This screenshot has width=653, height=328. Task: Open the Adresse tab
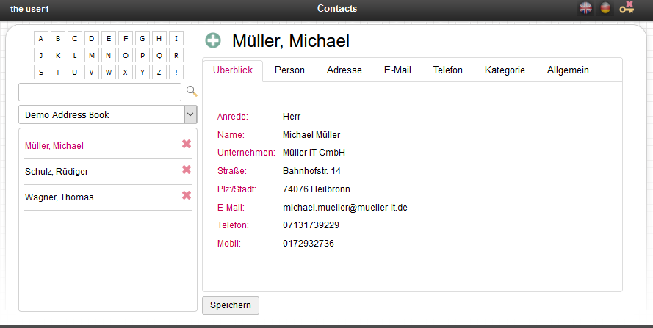click(x=344, y=70)
